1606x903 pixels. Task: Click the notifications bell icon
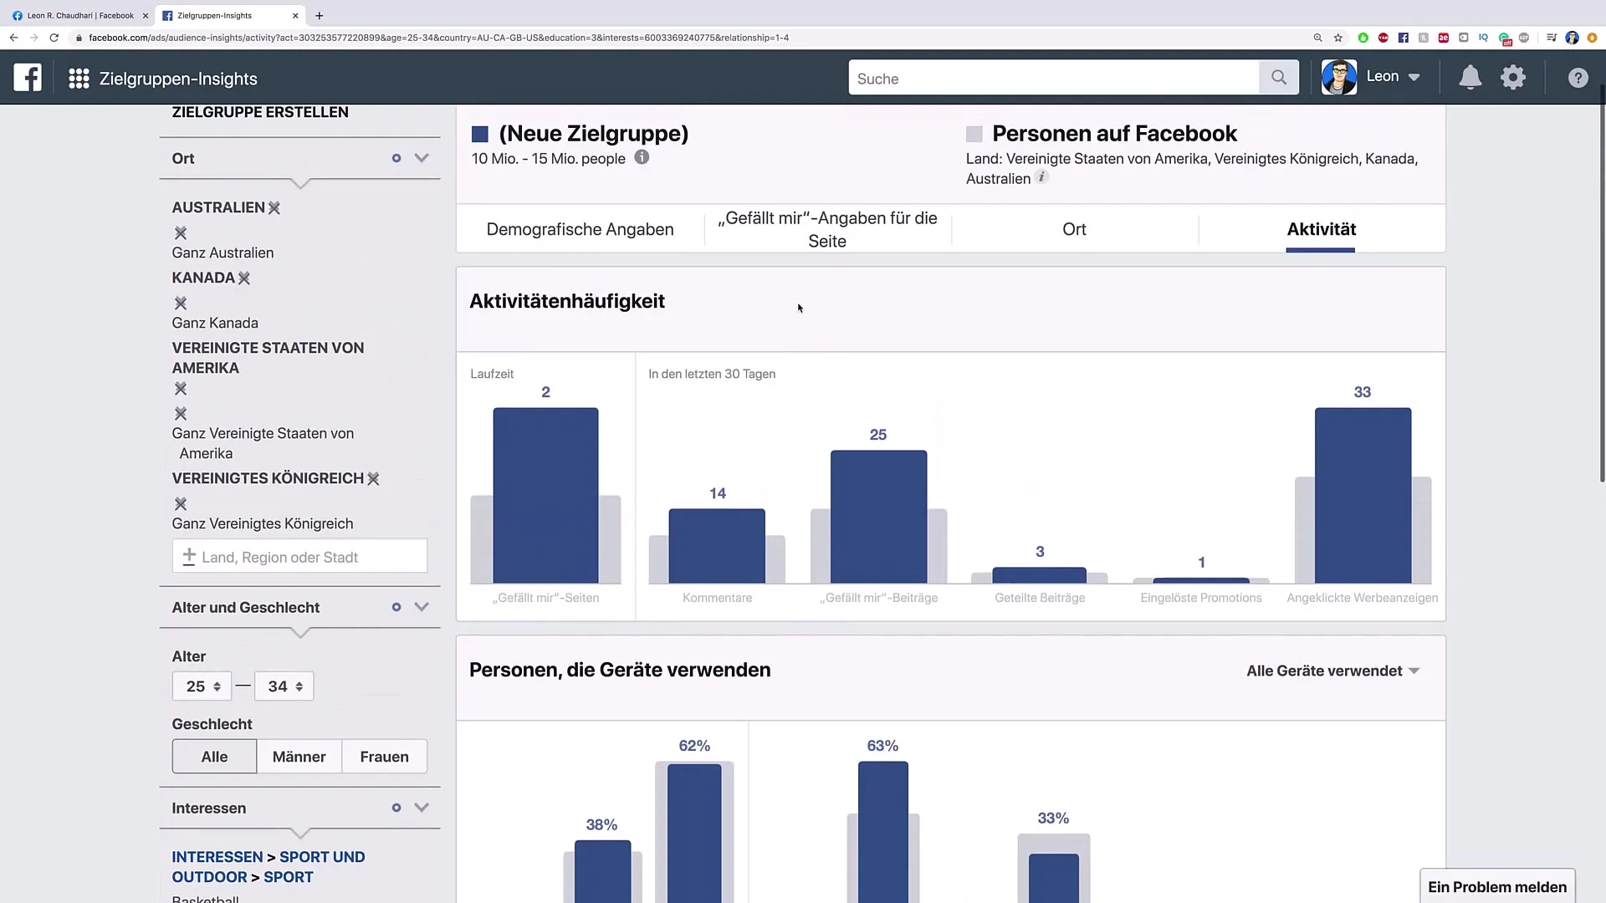[x=1469, y=77]
